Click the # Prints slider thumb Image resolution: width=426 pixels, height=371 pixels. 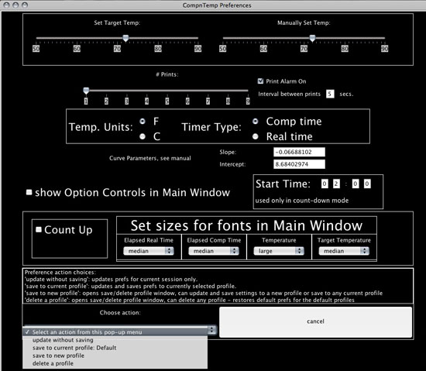tap(86, 91)
